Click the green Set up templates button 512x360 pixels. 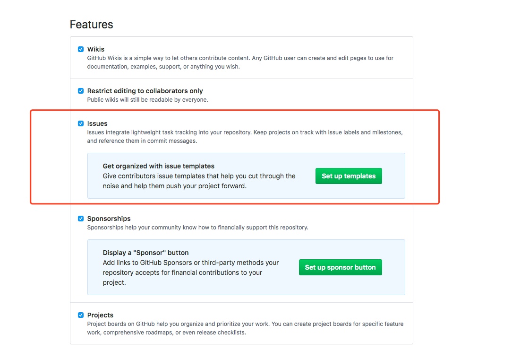click(349, 176)
